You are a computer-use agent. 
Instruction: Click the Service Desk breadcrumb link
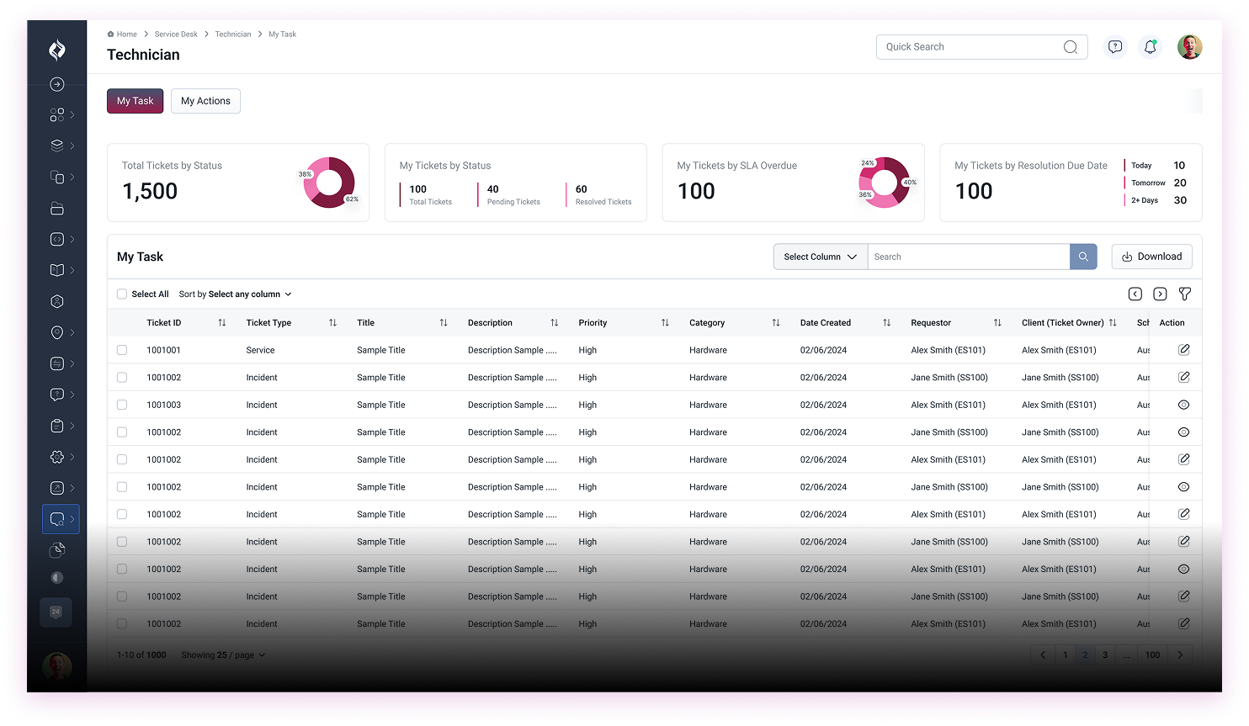pos(176,34)
